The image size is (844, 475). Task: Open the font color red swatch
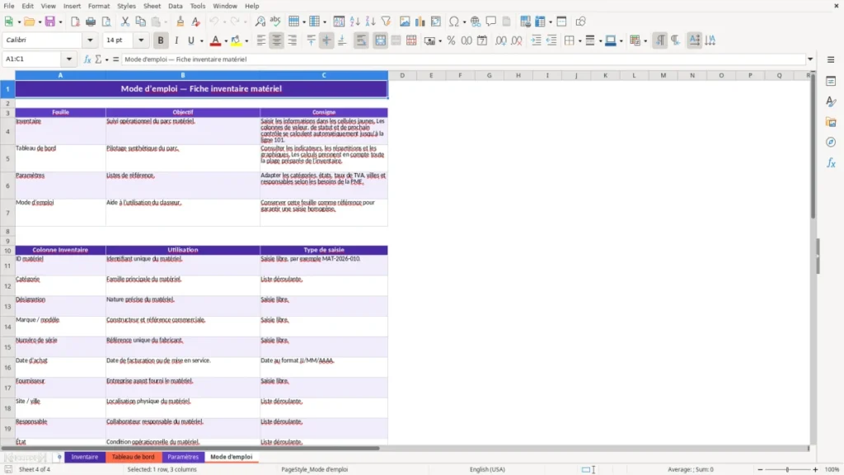point(215,40)
